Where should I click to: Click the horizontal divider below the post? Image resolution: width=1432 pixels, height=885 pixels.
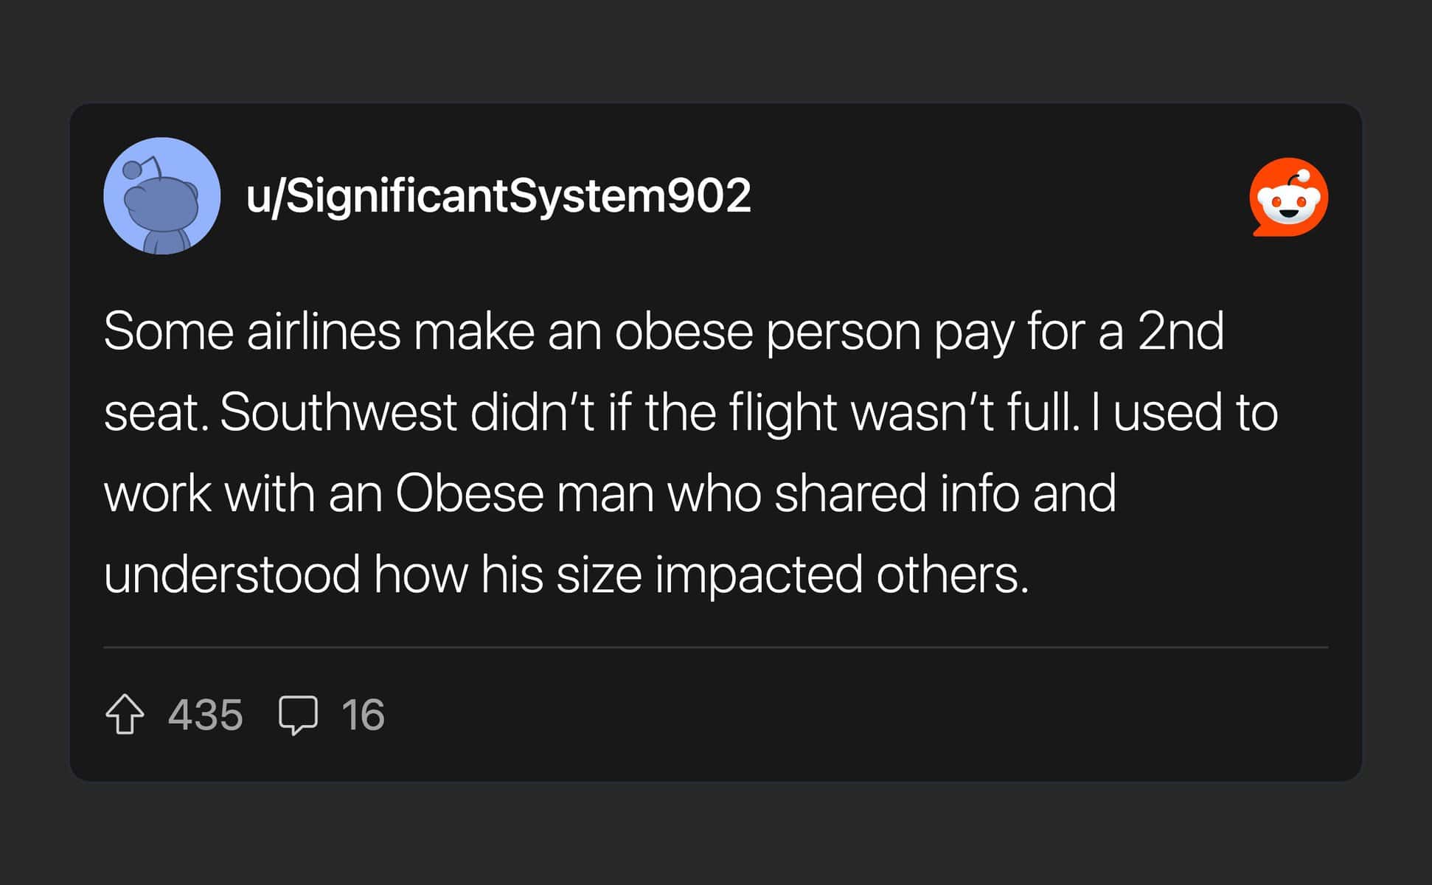tap(715, 648)
